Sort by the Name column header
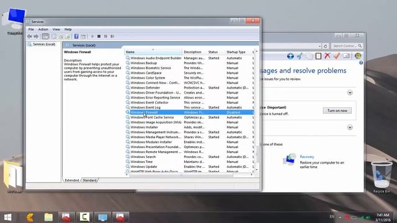The width and height of the screenshot is (397, 223). click(153, 52)
